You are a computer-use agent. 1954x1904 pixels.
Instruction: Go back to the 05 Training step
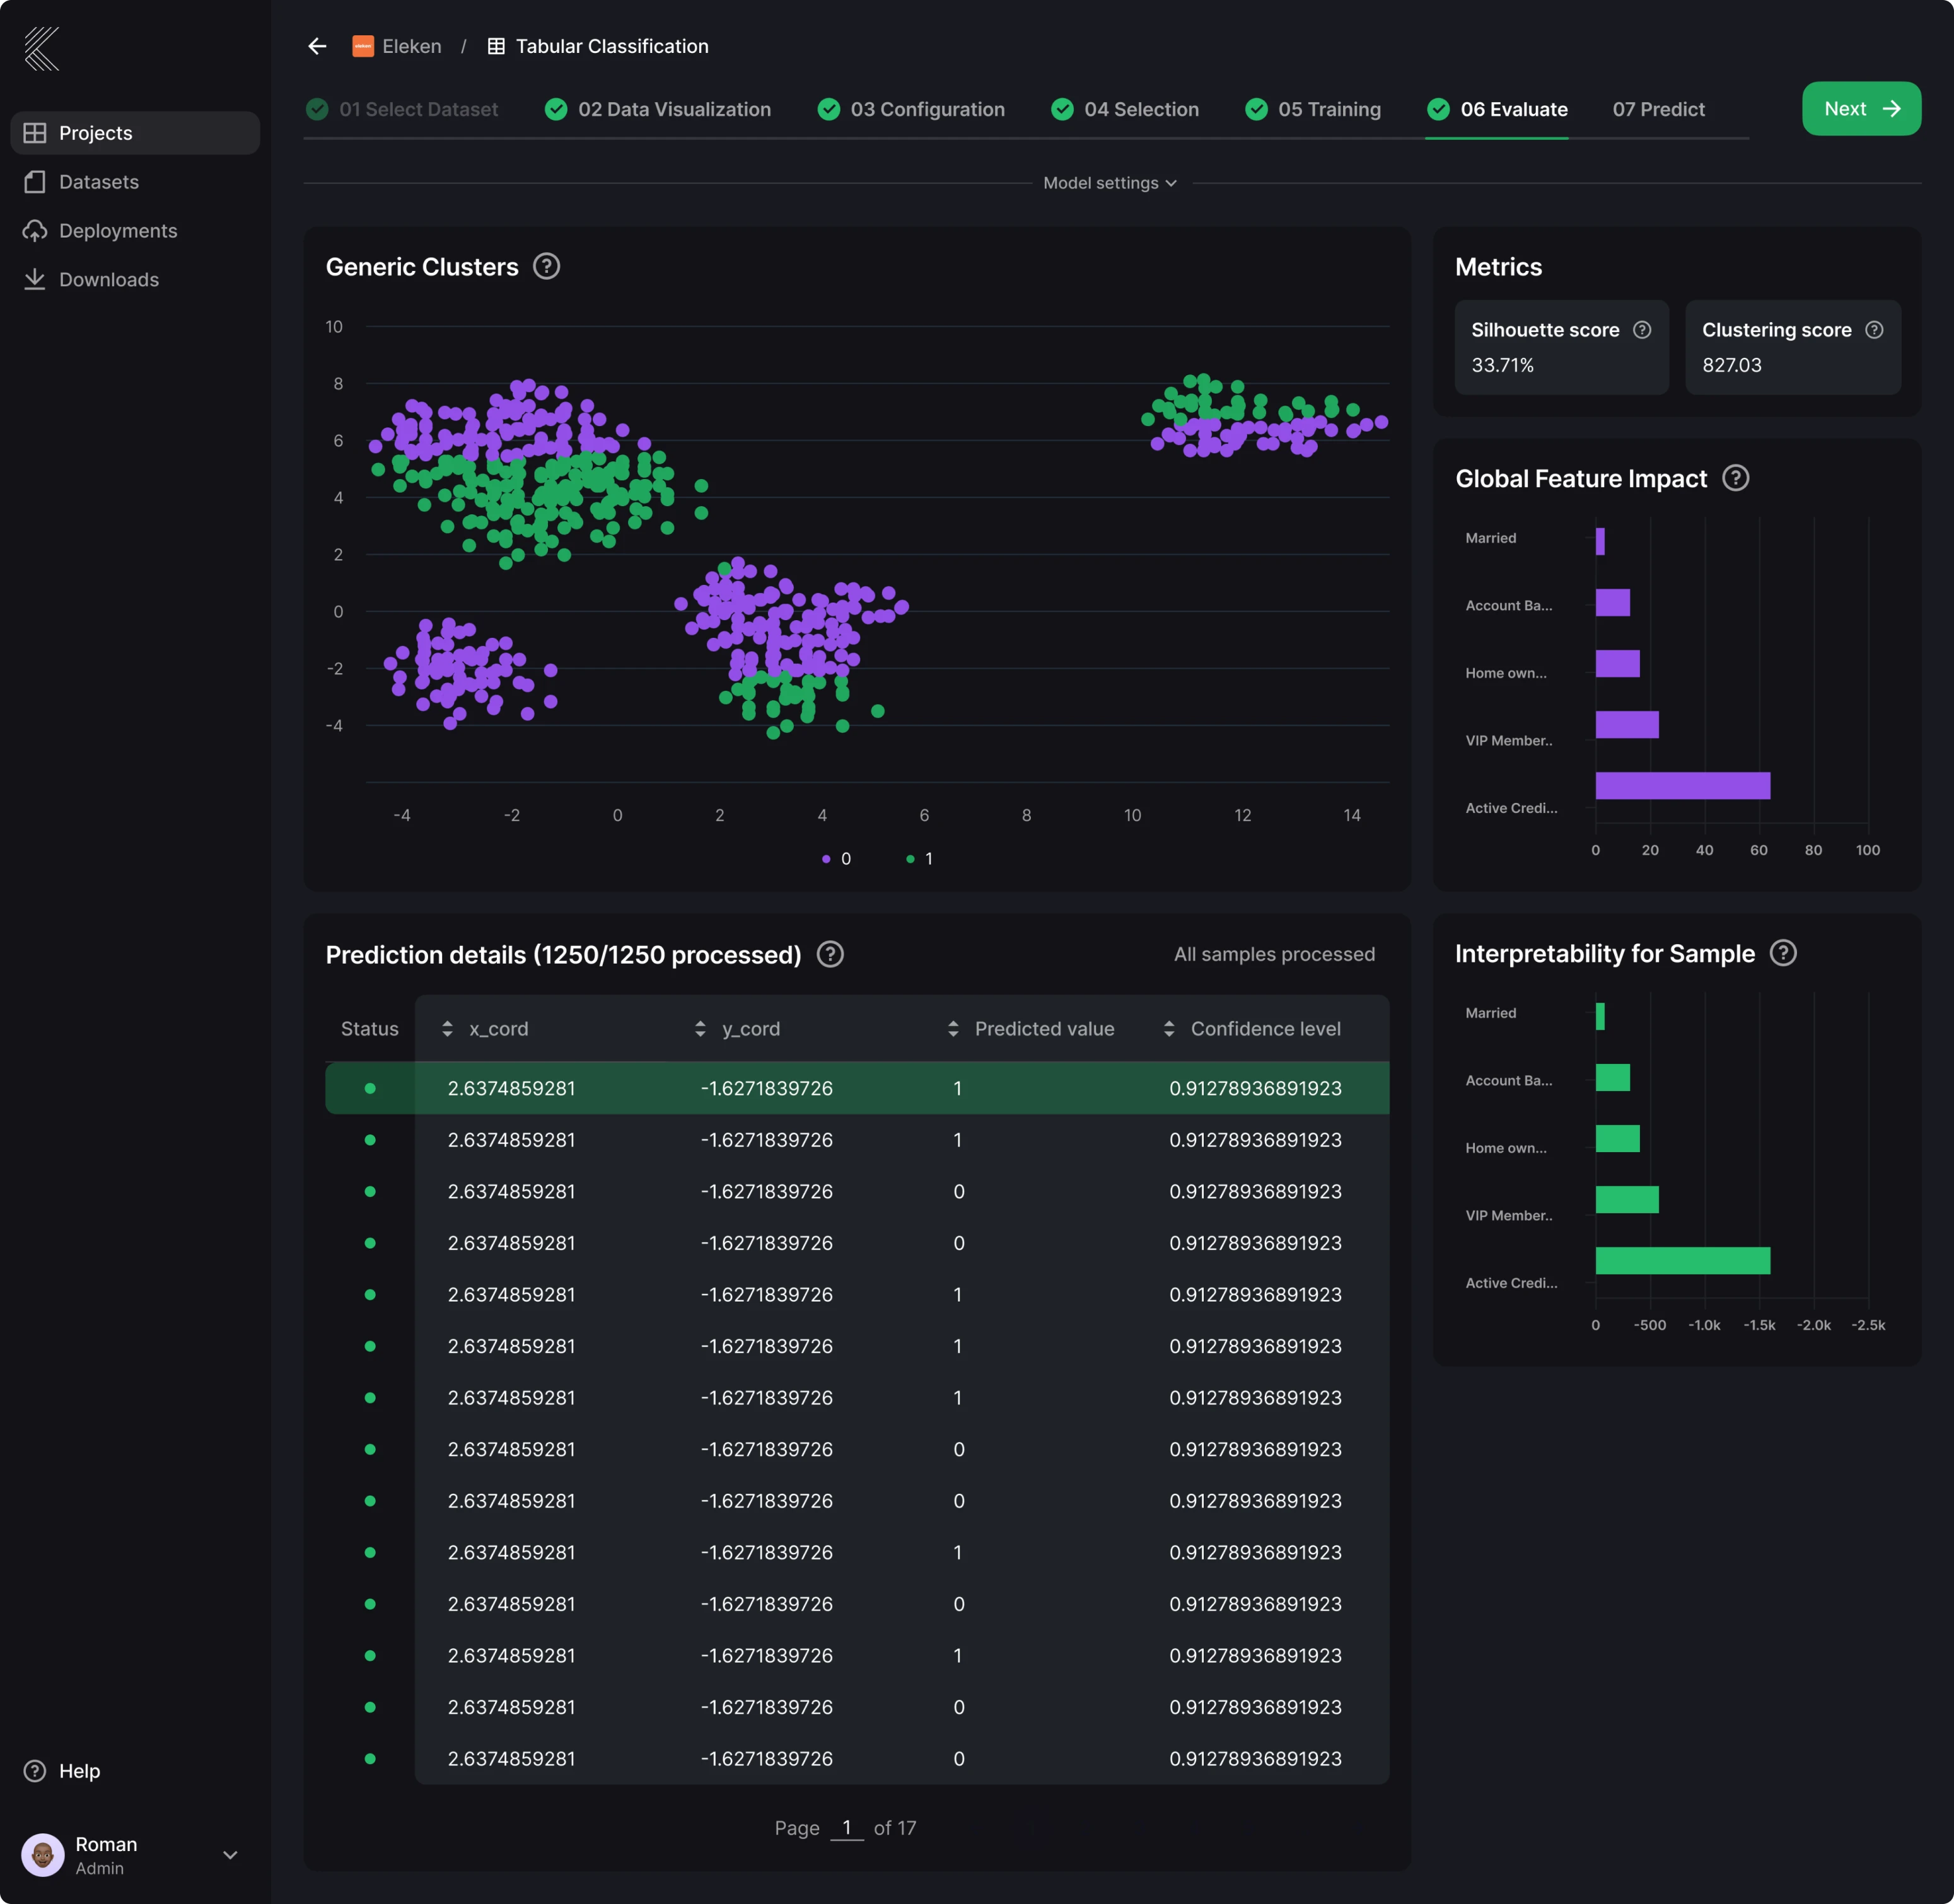tap(1329, 109)
